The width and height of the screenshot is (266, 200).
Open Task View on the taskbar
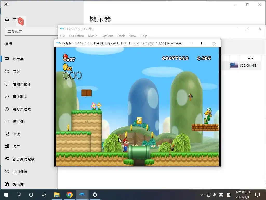44,195
